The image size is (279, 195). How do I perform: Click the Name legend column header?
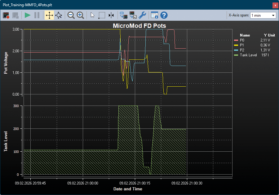[x=245, y=35]
